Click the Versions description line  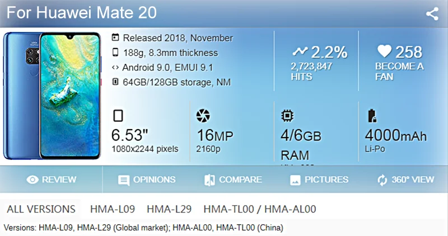(143, 228)
